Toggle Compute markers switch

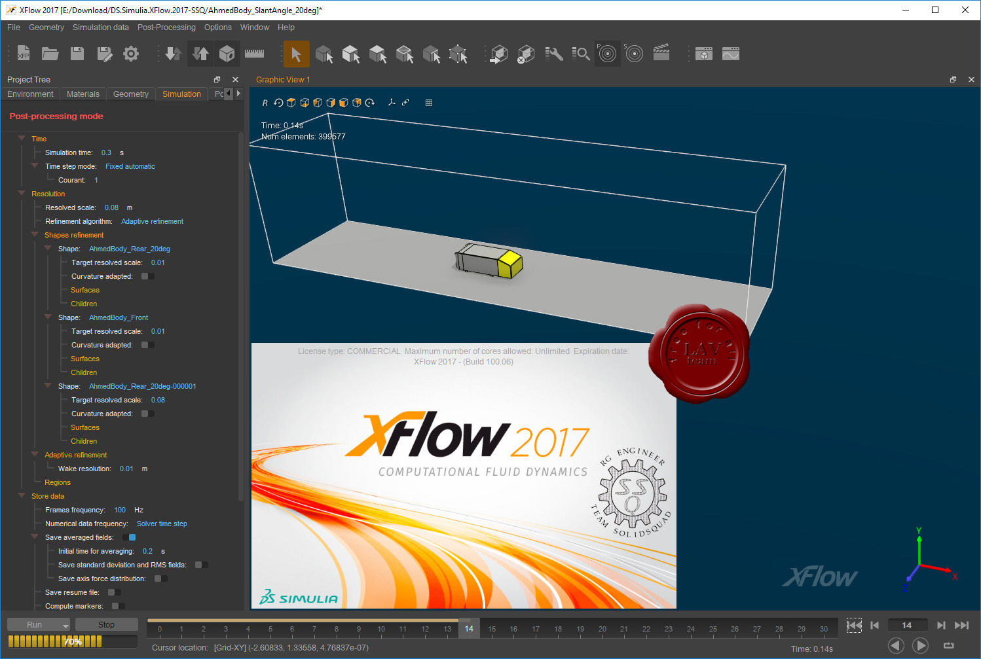pyautogui.click(x=118, y=606)
